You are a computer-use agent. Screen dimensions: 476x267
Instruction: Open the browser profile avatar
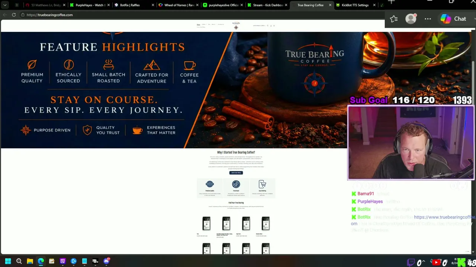pos(411,19)
